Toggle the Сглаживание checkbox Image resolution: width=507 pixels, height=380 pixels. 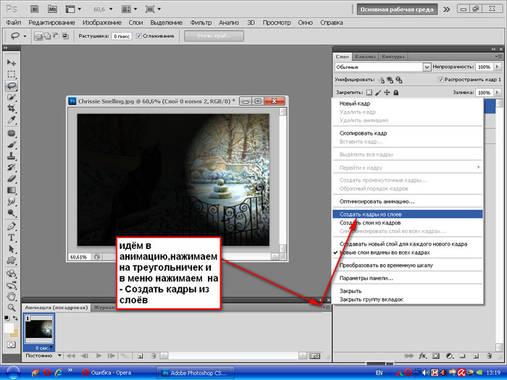(x=139, y=36)
